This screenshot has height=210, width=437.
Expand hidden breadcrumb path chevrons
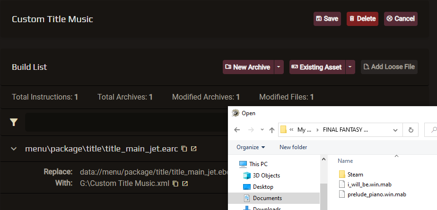(291, 130)
